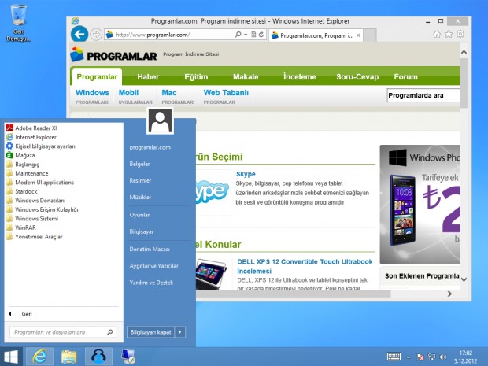This screenshot has width=488, height=366.
Task: Expand Windows Donatıları folder
Action: [x=35, y=200]
